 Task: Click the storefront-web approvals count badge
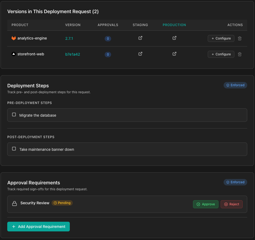click(x=108, y=54)
